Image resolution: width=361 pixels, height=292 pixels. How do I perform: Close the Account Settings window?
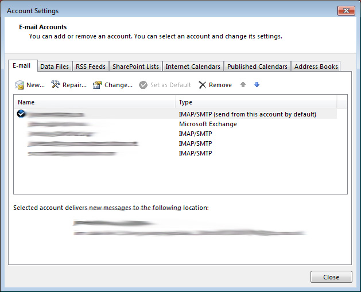click(346, 10)
